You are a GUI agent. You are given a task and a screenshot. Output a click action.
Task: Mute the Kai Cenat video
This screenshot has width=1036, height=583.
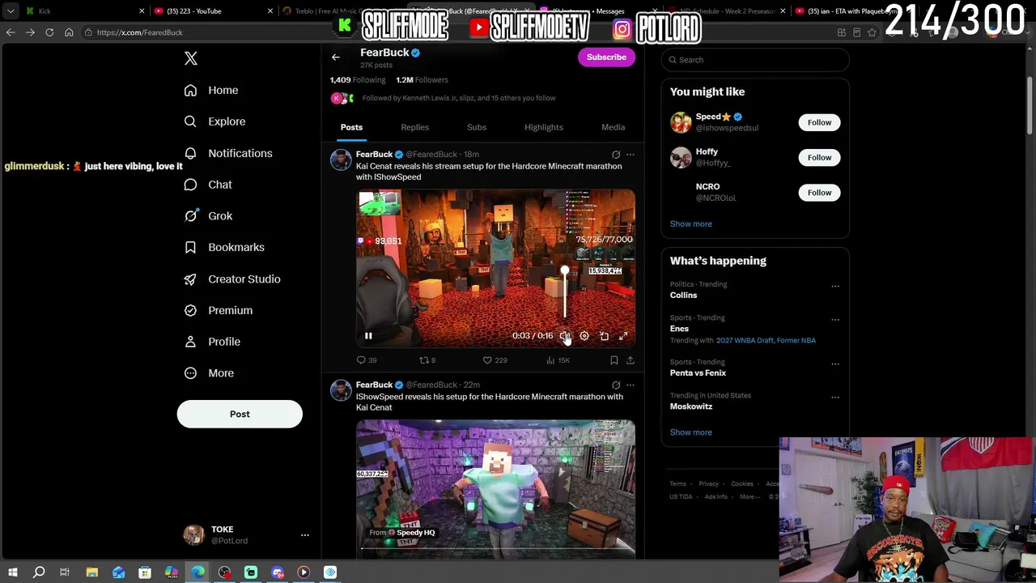(565, 336)
